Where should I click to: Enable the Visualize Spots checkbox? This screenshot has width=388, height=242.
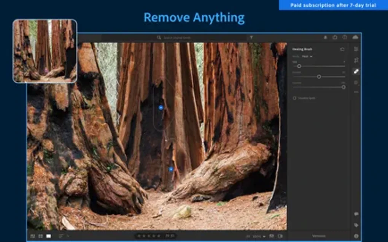pyautogui.click(x=294, y=98)
